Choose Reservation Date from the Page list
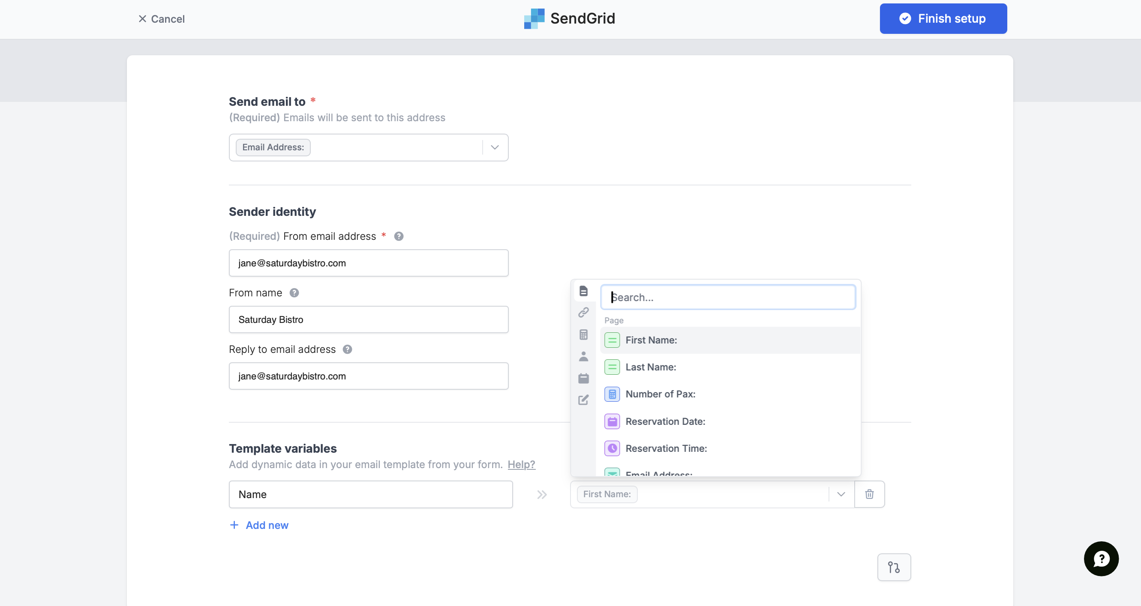 point(665,421)
